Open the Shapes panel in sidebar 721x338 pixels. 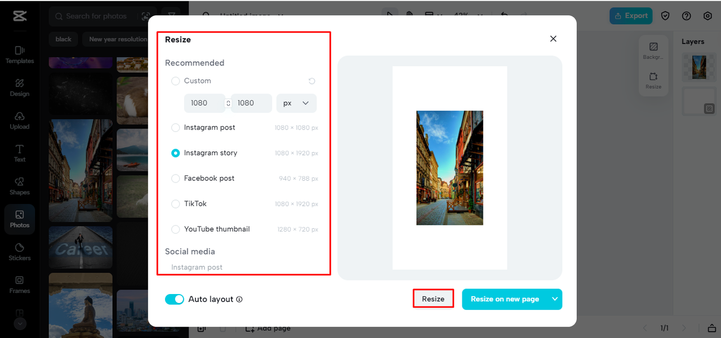(20, 186)
